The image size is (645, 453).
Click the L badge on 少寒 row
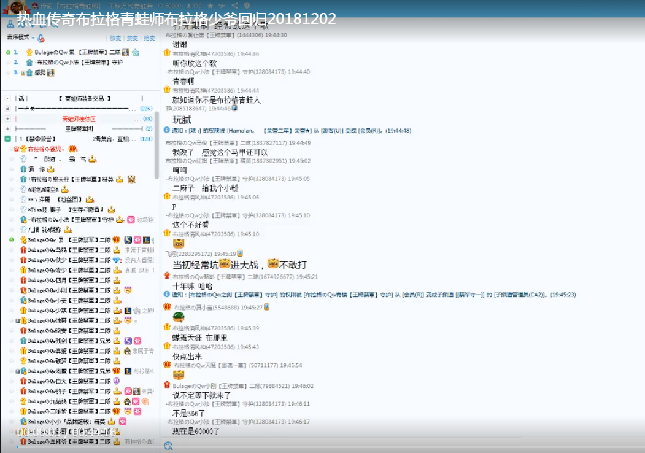click(128, 310)
